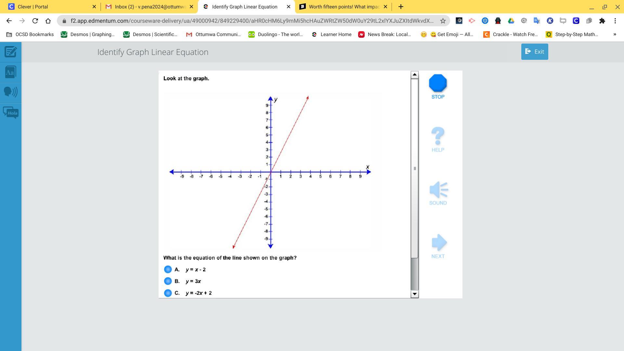Viewport: 624px width, 351px height.
Task: Expand the bookmarks overflow chevron
Action: (x=614, y=34)
